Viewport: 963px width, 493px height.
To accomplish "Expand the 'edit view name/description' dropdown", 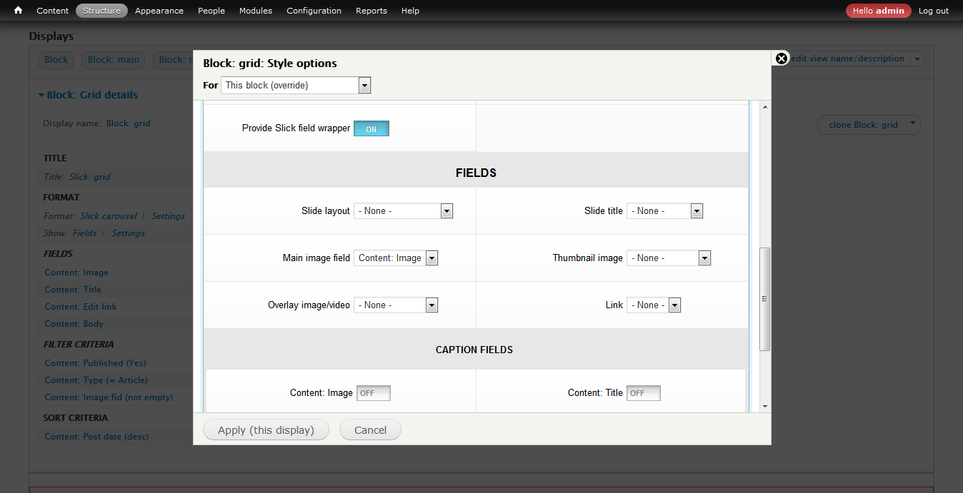I will 917,58.
